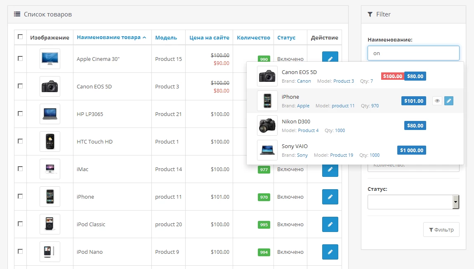Click pencil edit icon in iPhone suggestion
This screenshot has width=474, height=269.
(x=449, y=101)
